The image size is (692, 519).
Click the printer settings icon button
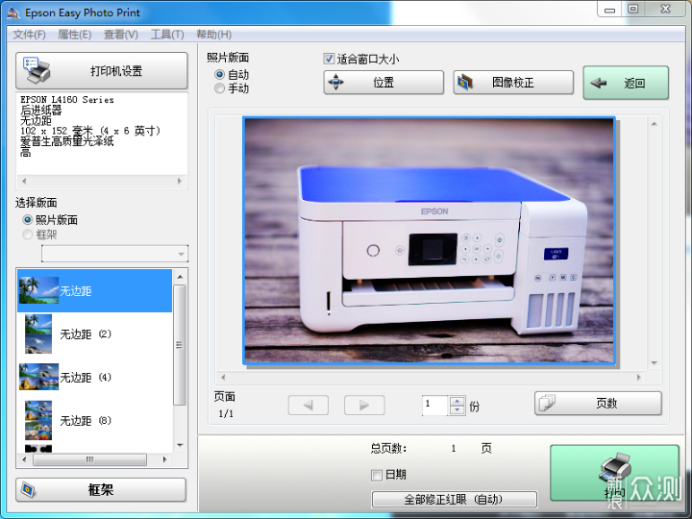101,71
